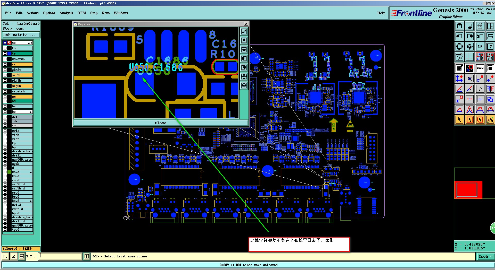Select the 'ss.etch' layer name

22,91
